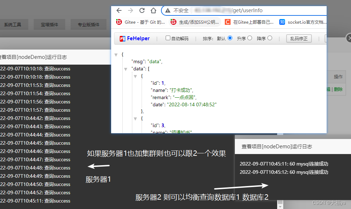The width and height of the screenshot is (351, 209).
Task: Open the browser home page icon
Action: coord(153,10)
